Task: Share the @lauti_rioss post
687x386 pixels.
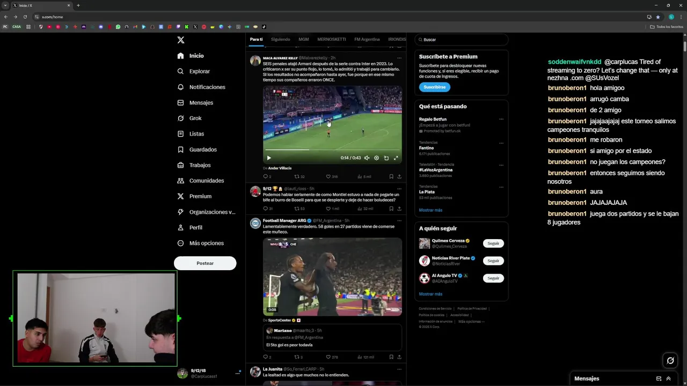Action: [x=399, y=209]
